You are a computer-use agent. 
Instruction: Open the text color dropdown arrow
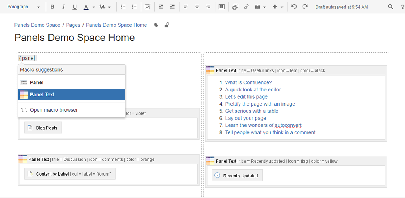click(94, 7)
